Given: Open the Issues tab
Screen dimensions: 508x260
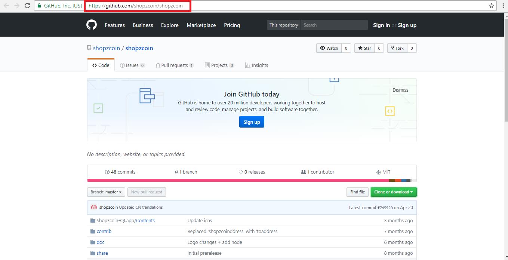Looking at the screenshot, I should (x=132, y=65).
